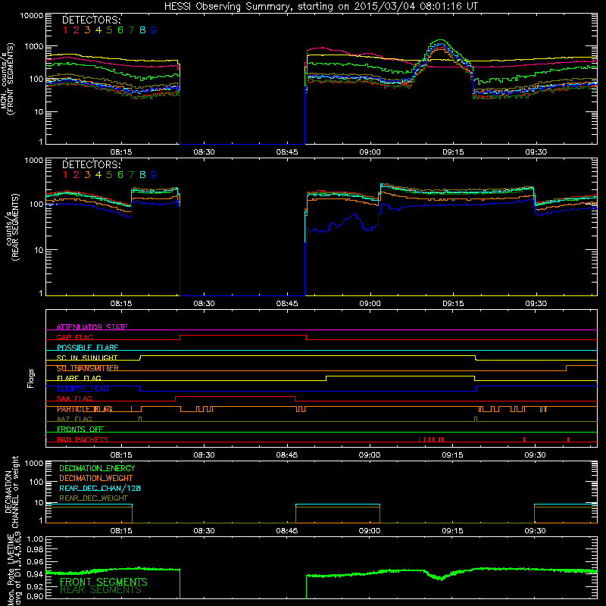Click the 10000 tick on front segments axis

click(x=32, y=15)
